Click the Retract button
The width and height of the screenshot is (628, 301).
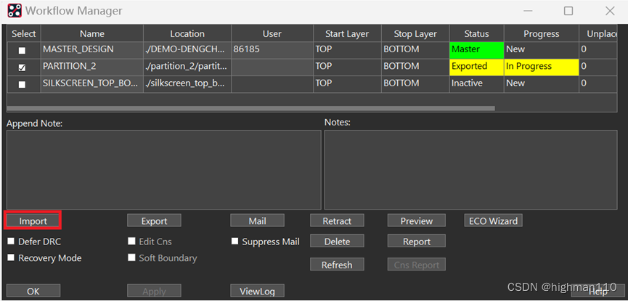pos(337,221)
